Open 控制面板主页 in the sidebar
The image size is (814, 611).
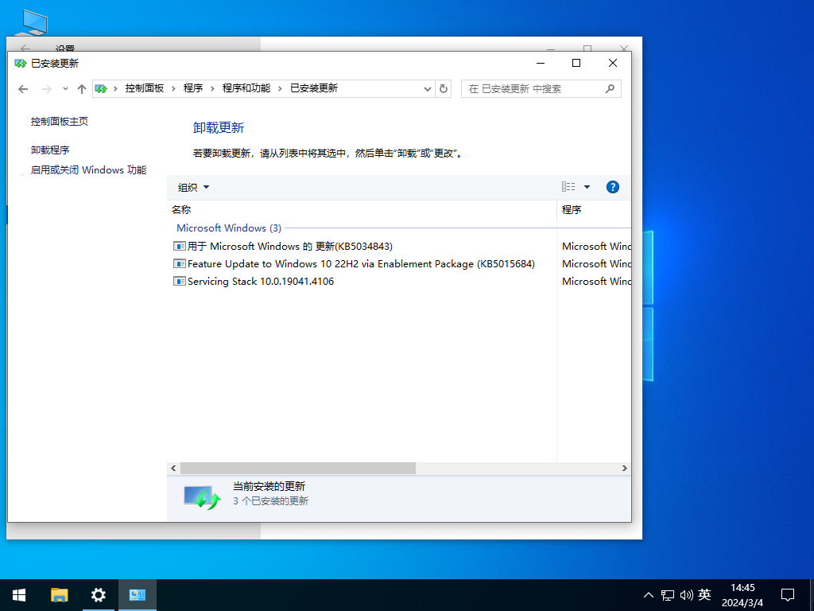(61, 121)
